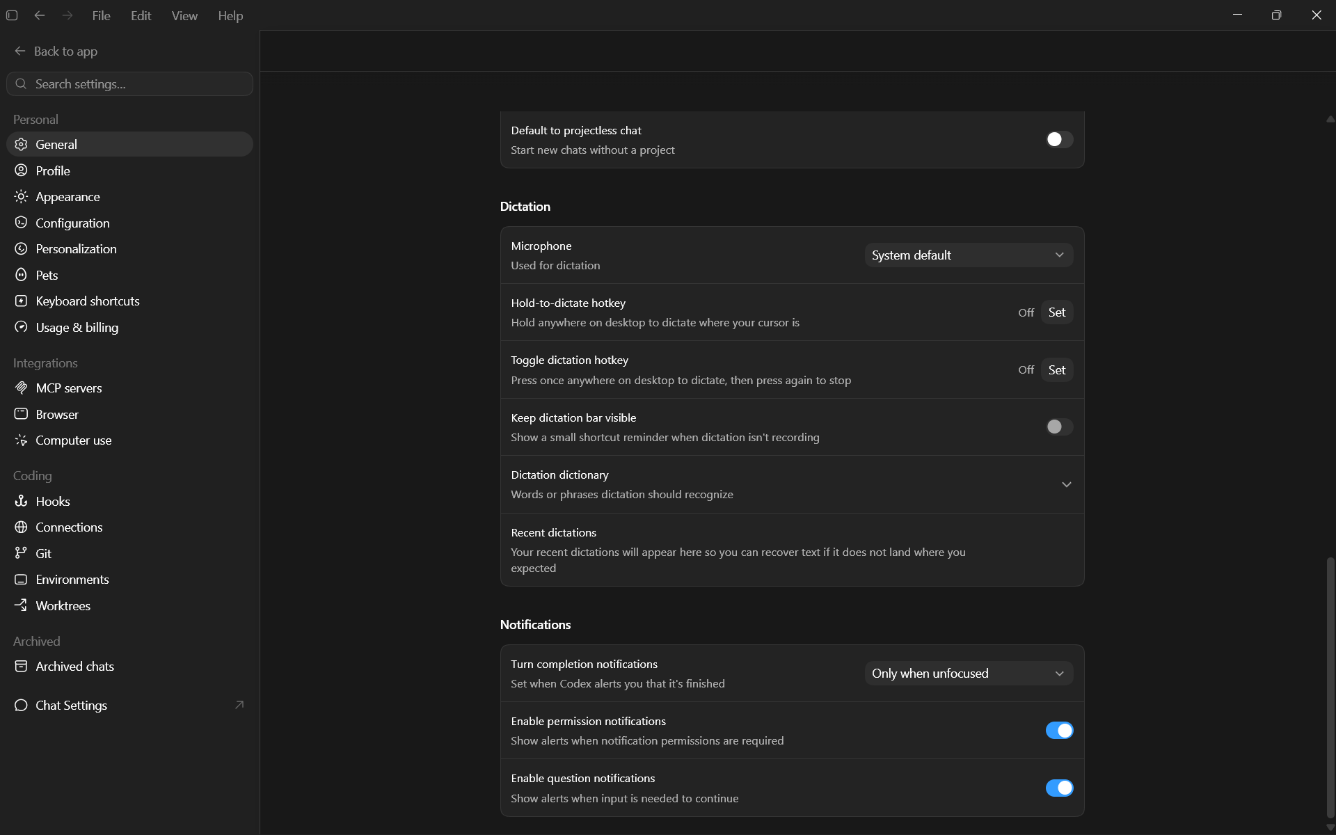Click the Personal section label
Viewport: 1336px width, 835px height.
(35, 120)
